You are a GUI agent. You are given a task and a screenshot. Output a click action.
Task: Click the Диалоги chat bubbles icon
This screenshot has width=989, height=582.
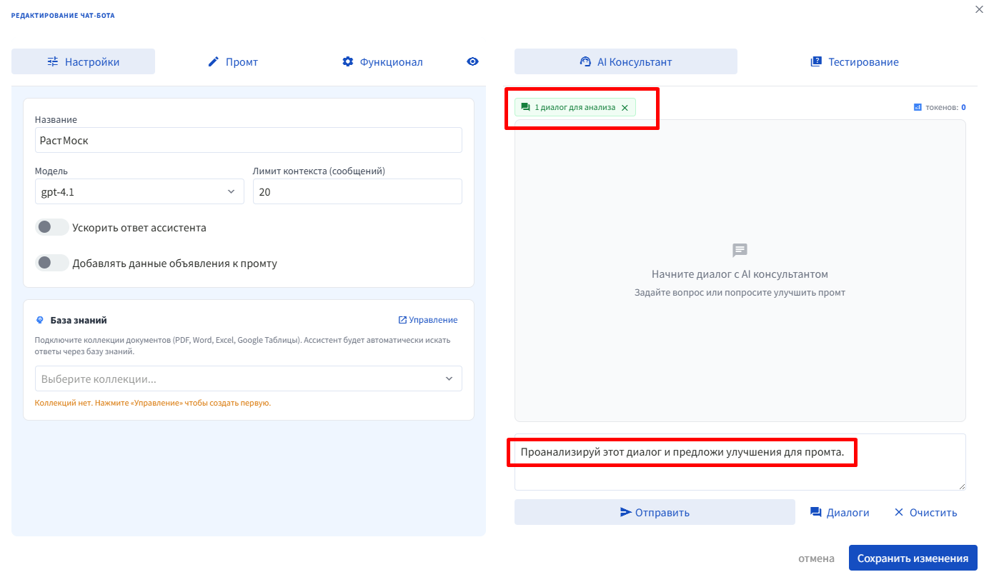click(815, 512)
